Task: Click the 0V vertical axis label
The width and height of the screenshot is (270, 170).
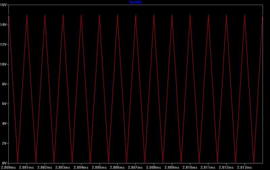Action: click(4, 163)
